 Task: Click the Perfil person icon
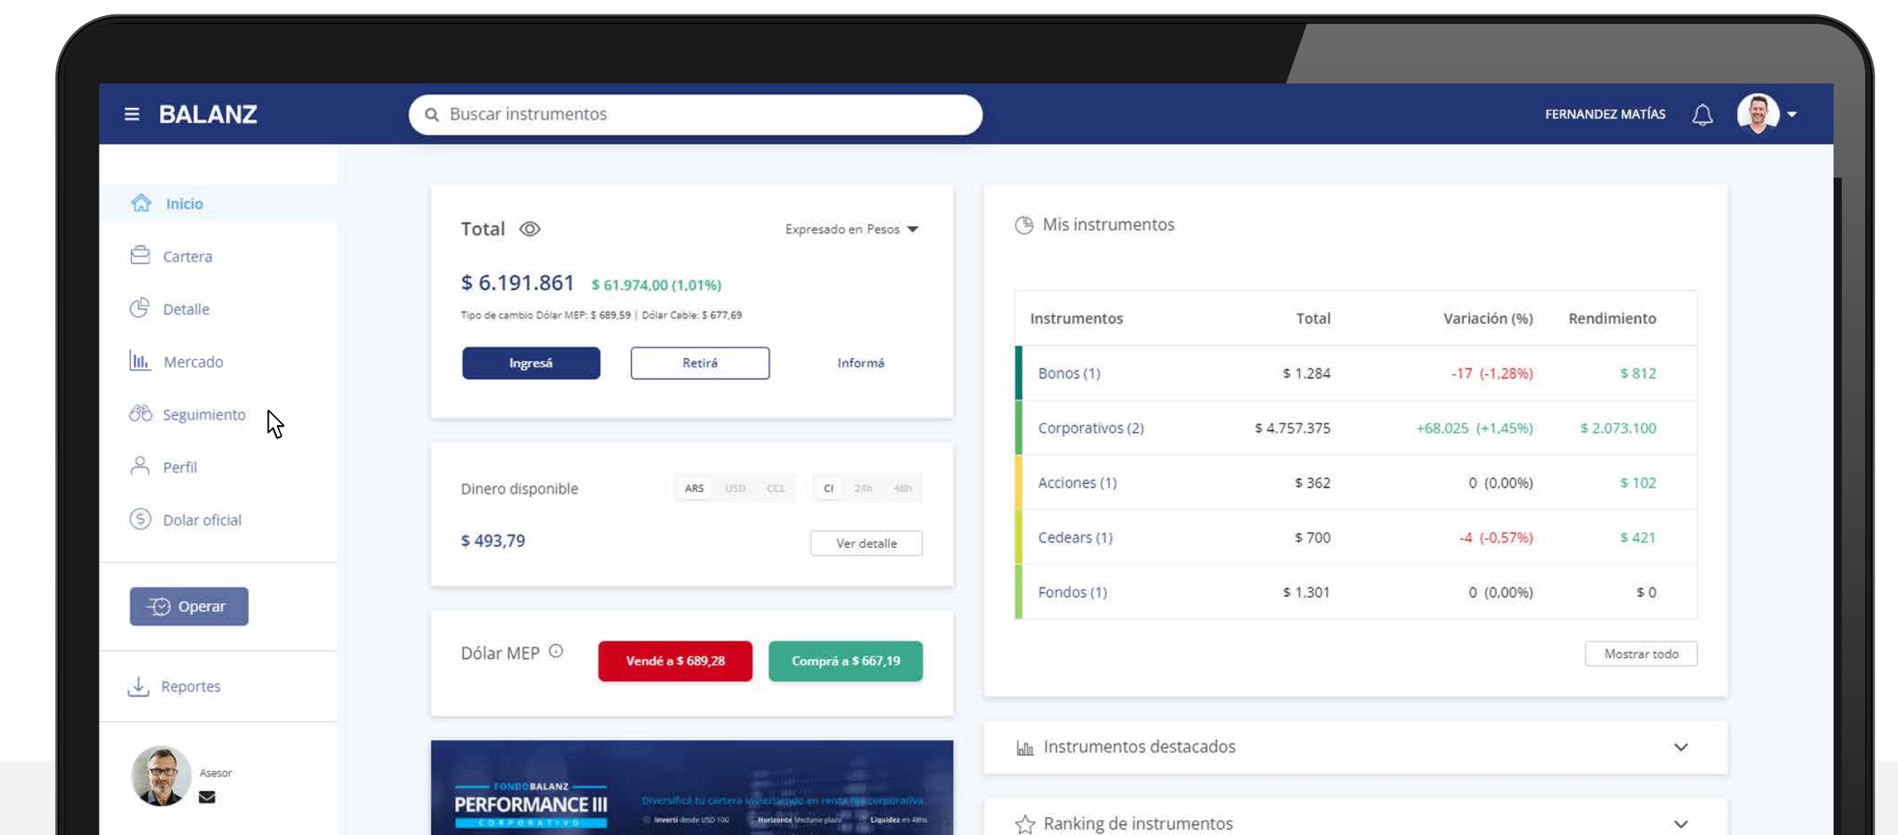140,465
